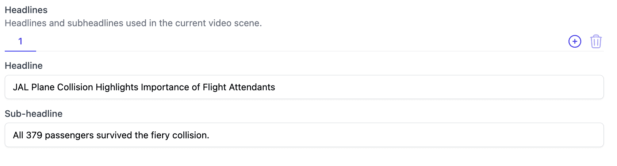Place cursor on "JAL" in headline
The height and width of the screenshot is (166, 617).
point(21,87)
